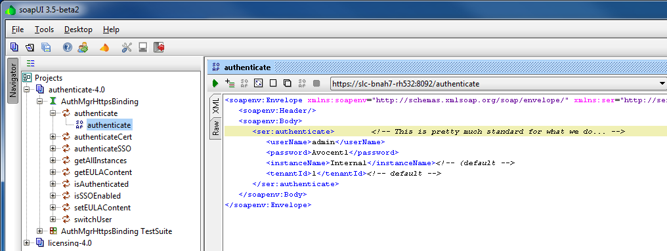Select the getAllInstances tree item

tap(100, 161)
